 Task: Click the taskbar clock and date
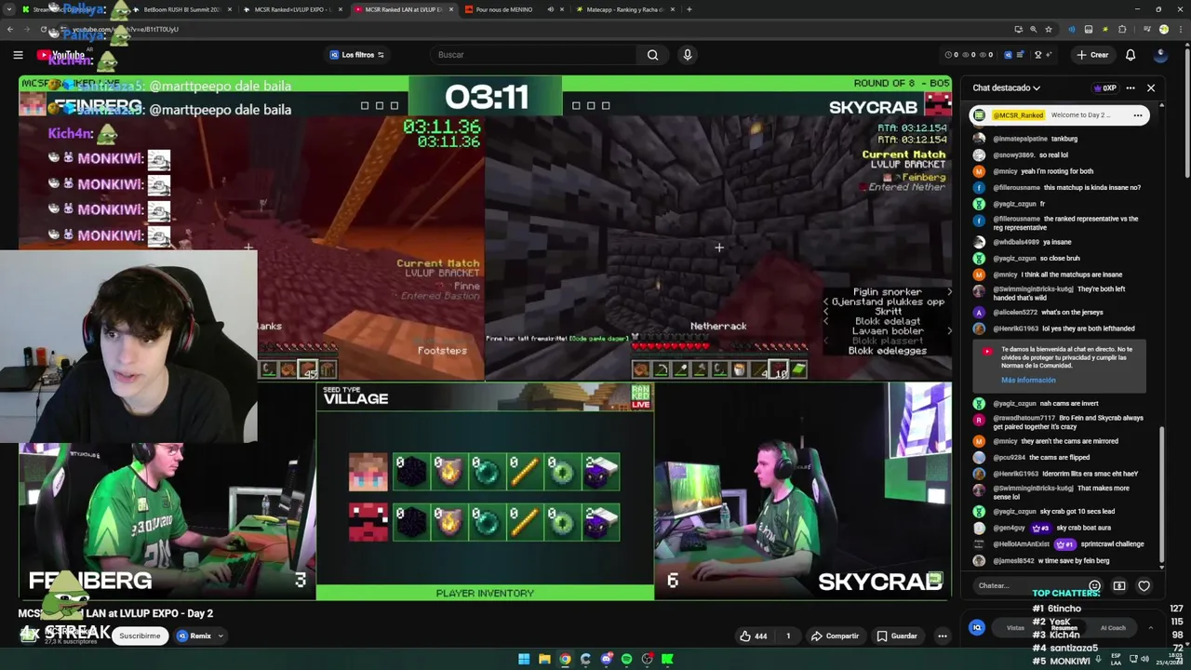(x=1169, y=659)
